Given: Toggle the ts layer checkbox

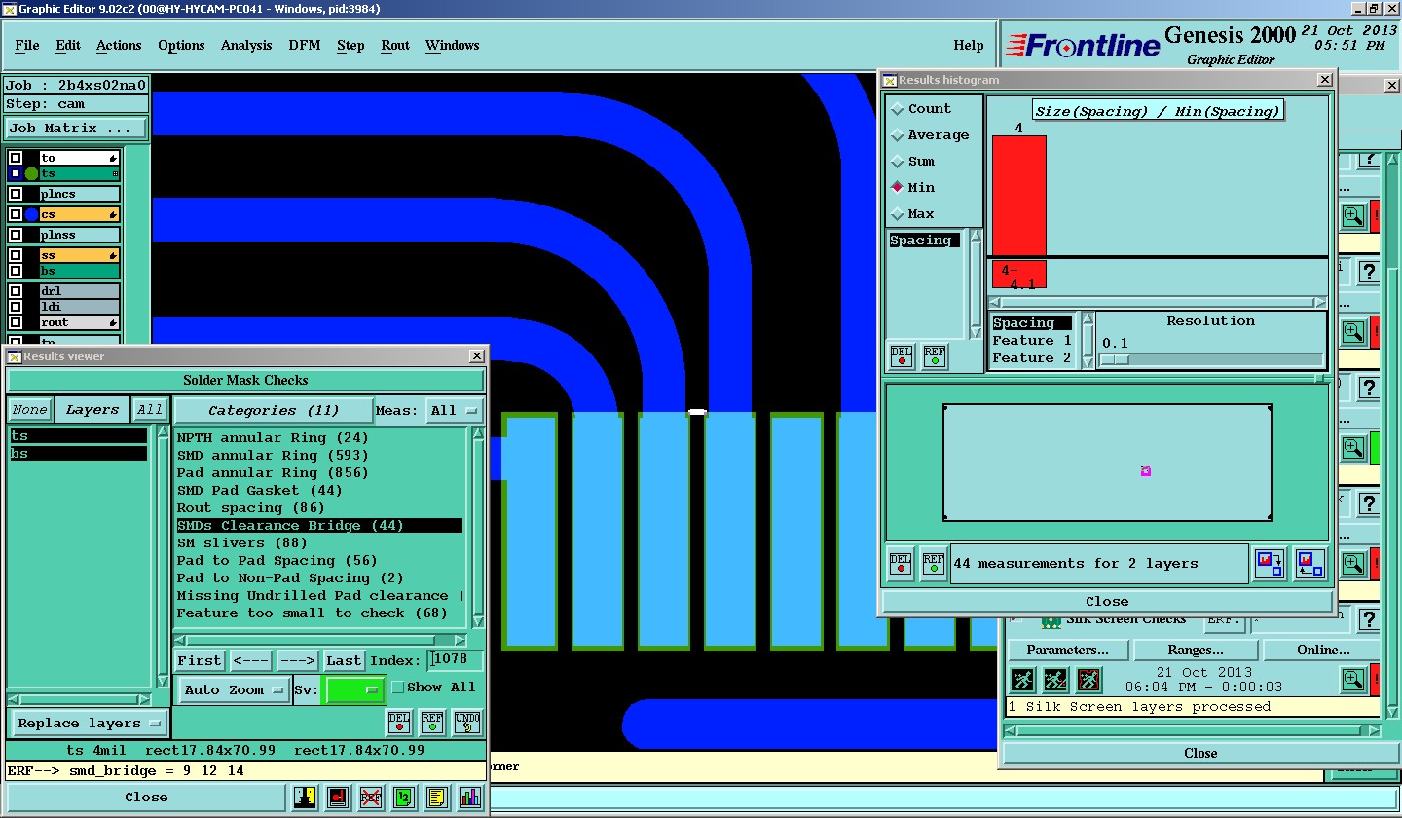Looking at the screenshot, I should [16, 173].
